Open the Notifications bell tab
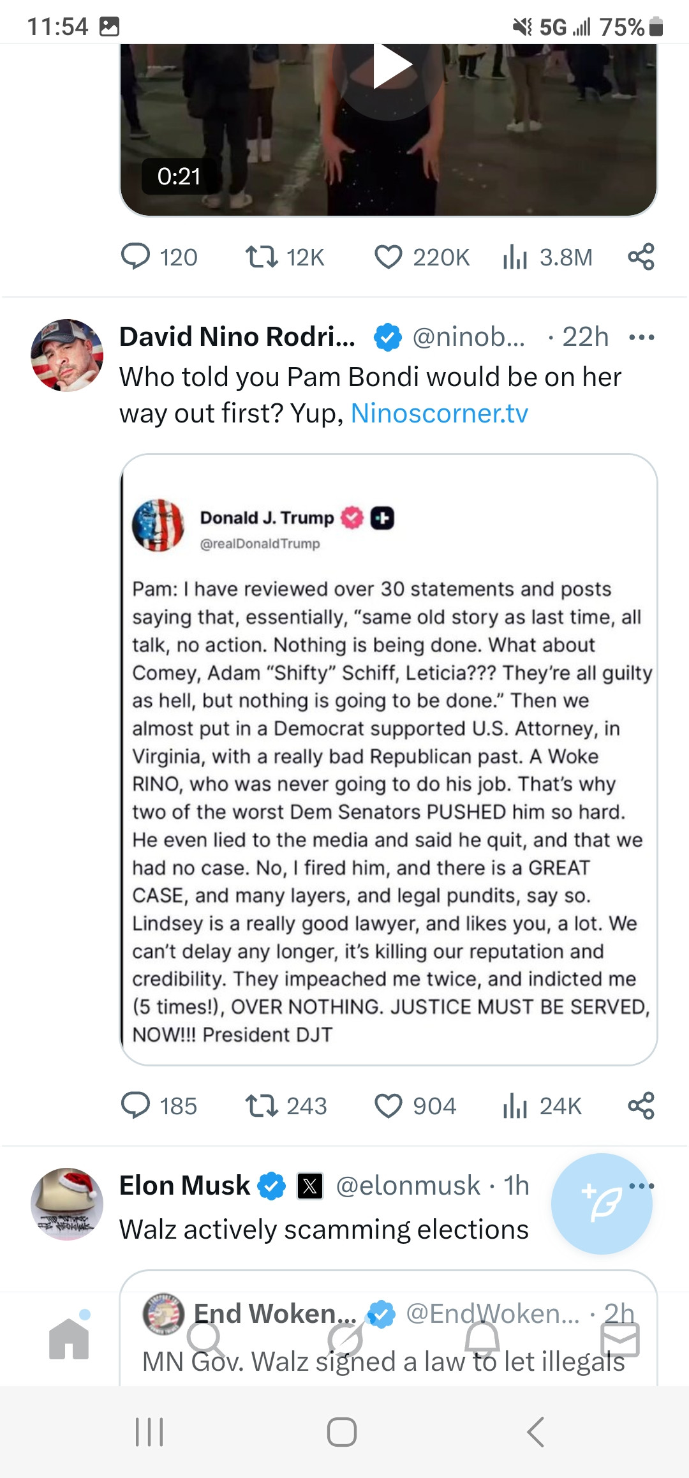689x1478 pixels. [x=482, y=1339]
